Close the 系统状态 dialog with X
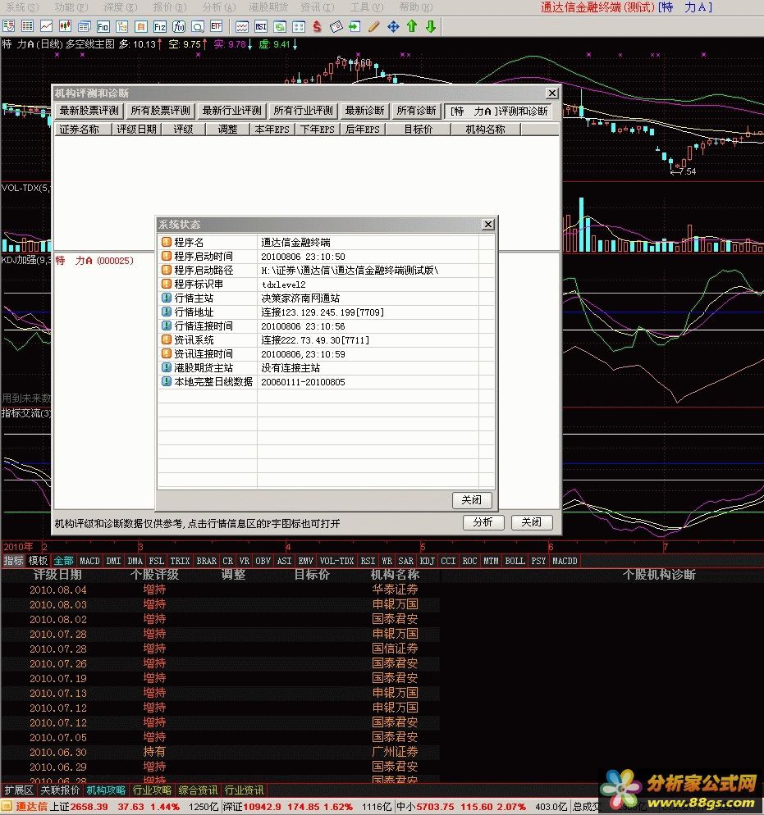This screenshot has height=815, width=764. (487, 224)
